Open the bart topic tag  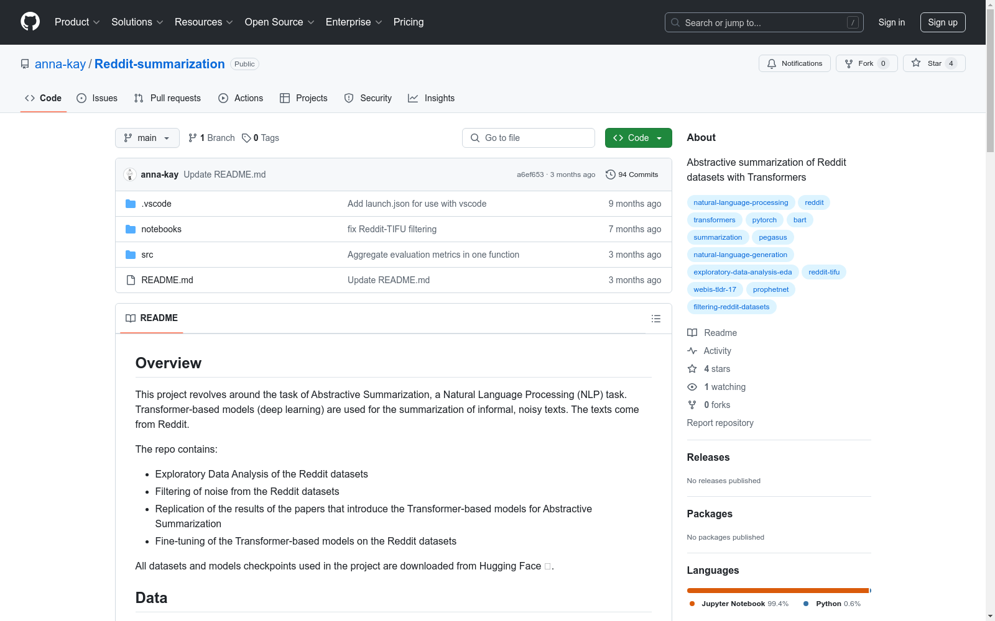800,220
